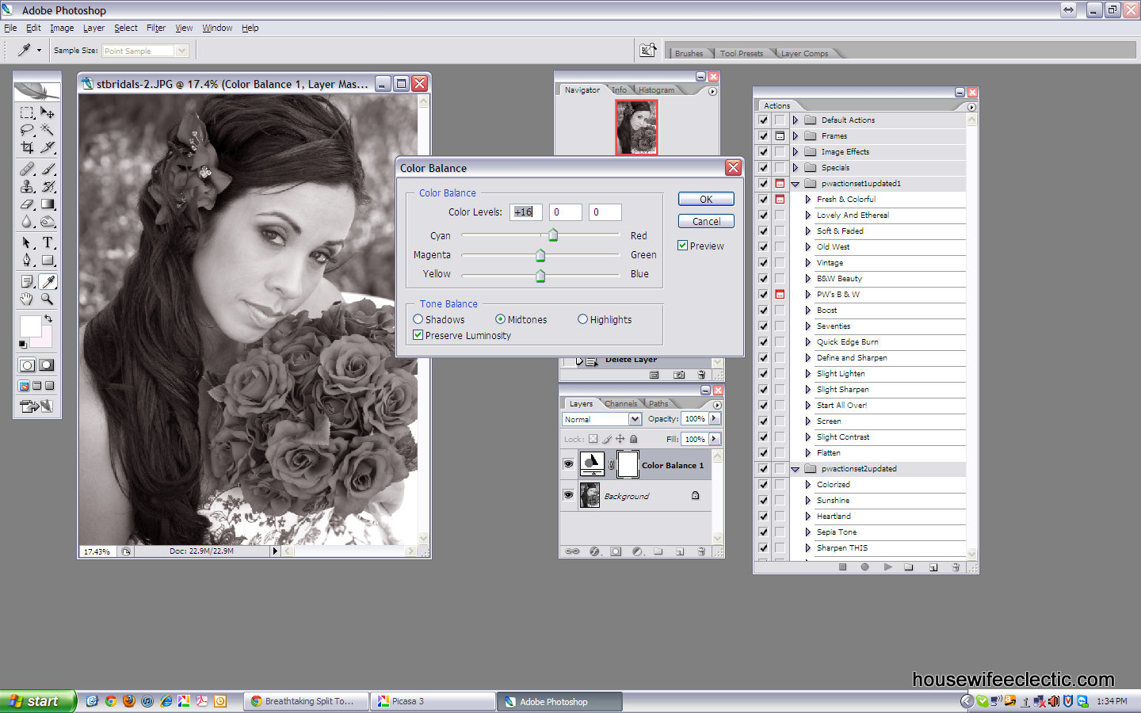Image resolution: width=1141 pixels, height=713 pixels.
Task: Open the layer blending mode dropdown
Action: [635, 419]
